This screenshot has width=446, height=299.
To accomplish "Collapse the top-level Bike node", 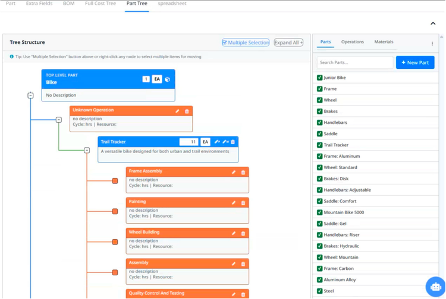I will (30, 95).
